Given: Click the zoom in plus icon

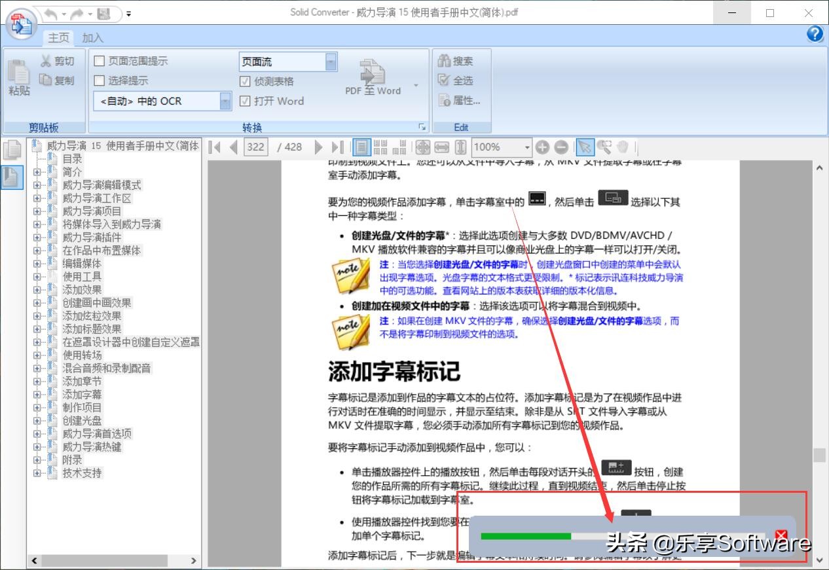Looking at the screenshot, I should 542,147.
